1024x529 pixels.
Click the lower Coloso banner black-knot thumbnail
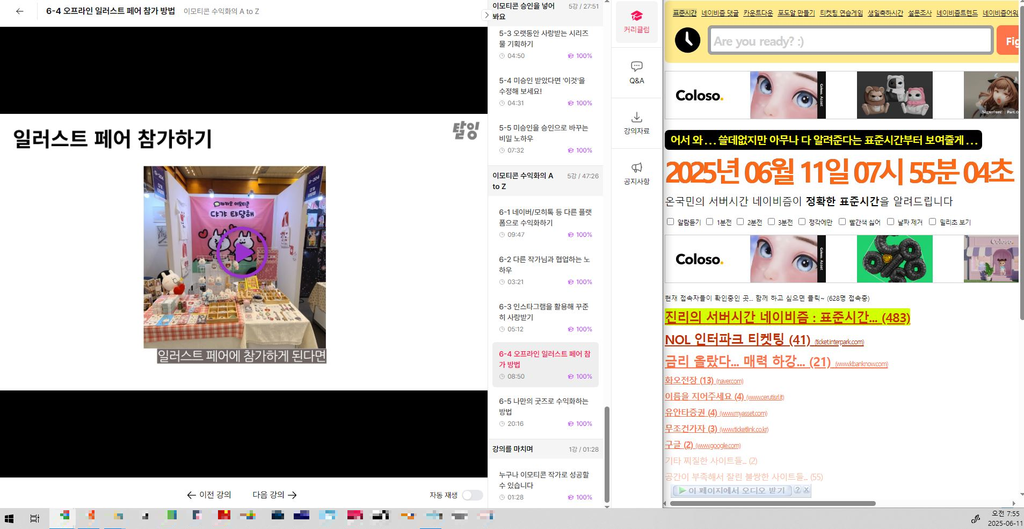895,259
